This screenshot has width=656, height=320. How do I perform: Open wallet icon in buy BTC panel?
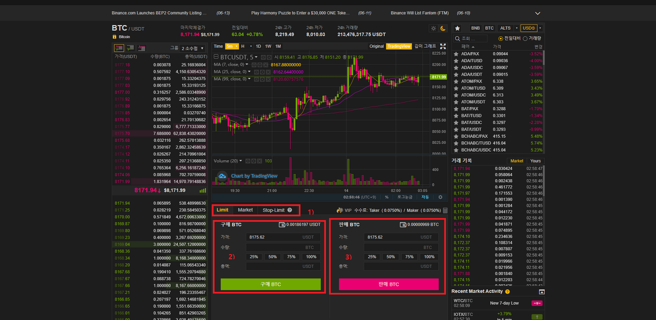tap(282, 224)
